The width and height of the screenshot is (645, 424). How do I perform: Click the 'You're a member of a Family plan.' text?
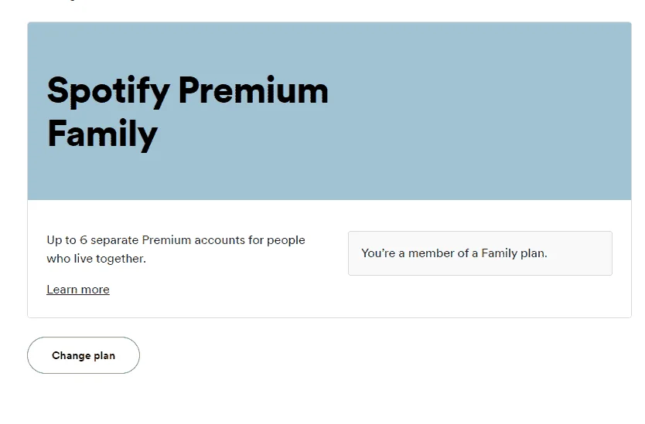click(454, 253)
